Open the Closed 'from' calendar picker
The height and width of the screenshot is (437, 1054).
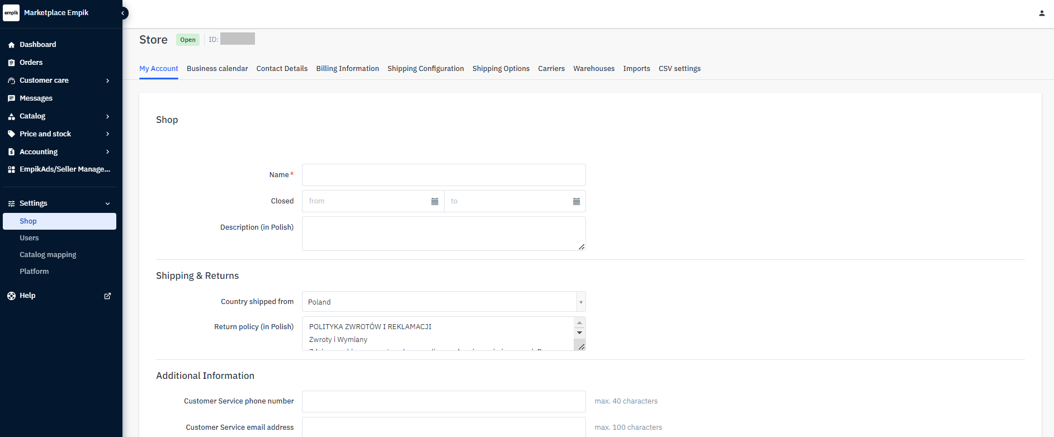click(x=434, y=201)
